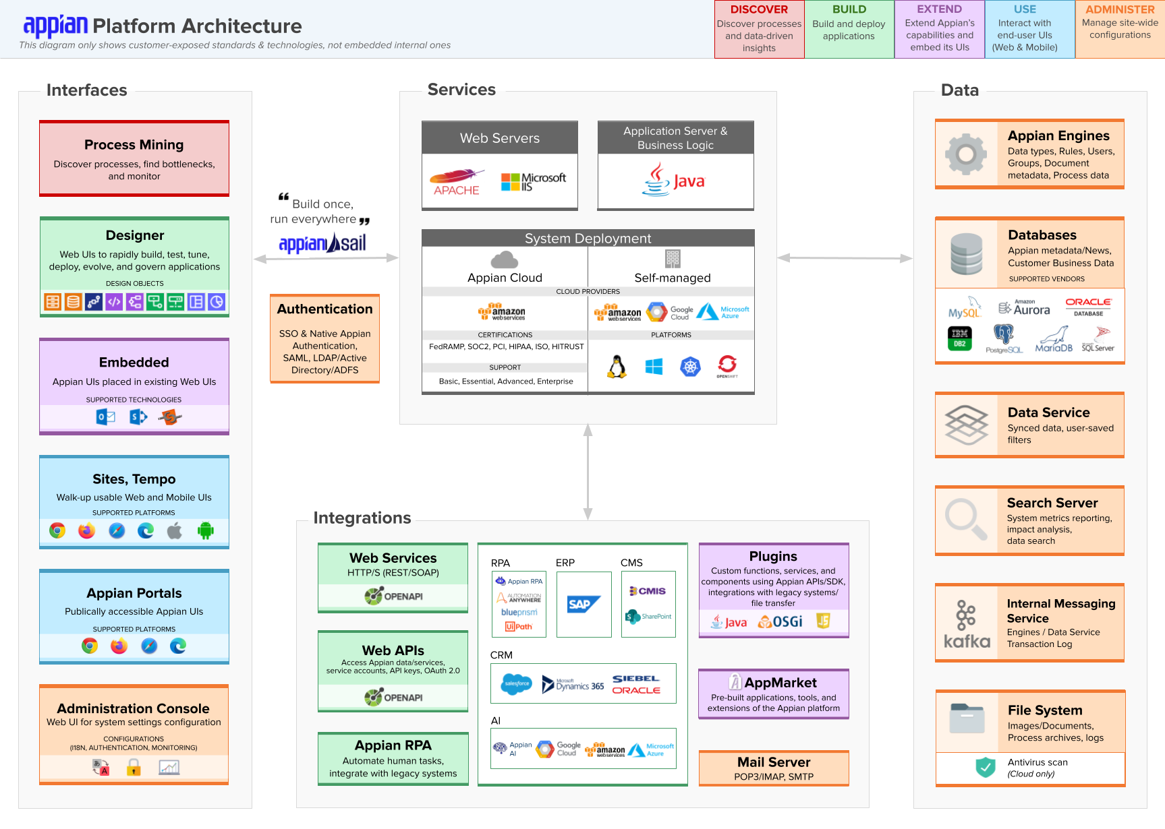Click the Blue Prism logo in RPA
The image size is (1165, 829).
[519, 612]
